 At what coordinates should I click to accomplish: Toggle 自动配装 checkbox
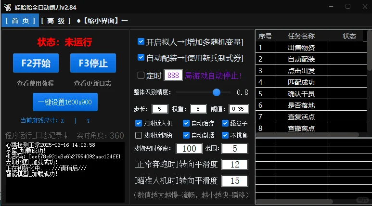(x=141, y=57)
